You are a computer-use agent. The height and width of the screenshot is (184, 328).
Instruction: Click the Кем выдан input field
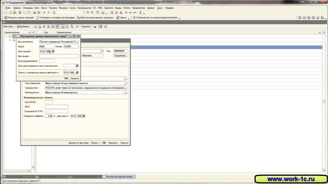click(x=59, y=56)
